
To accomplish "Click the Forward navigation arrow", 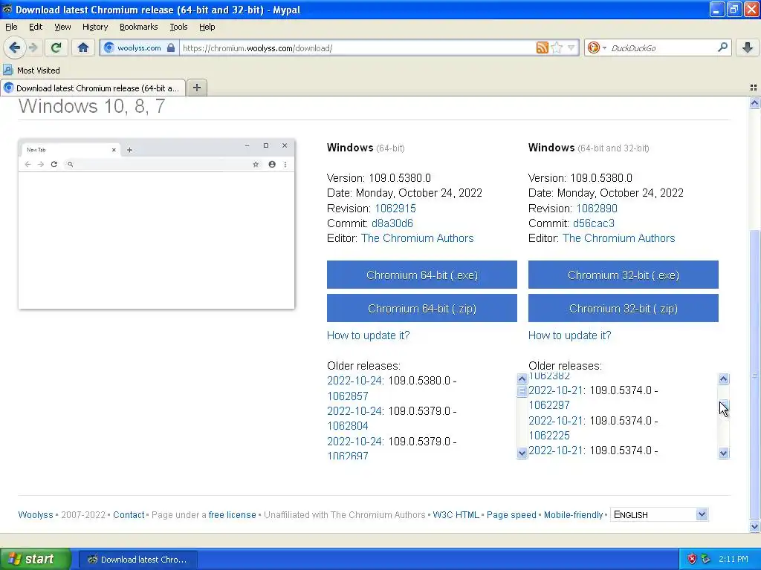I will pyautogui.click(x=33, y=47).
